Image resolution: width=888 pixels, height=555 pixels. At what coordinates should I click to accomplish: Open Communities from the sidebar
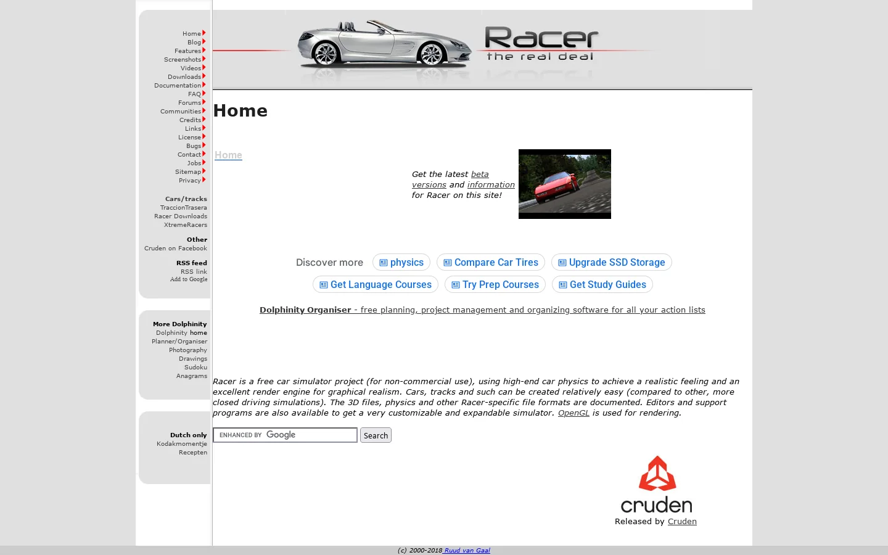pyautogui.click(x=181, y=112)
